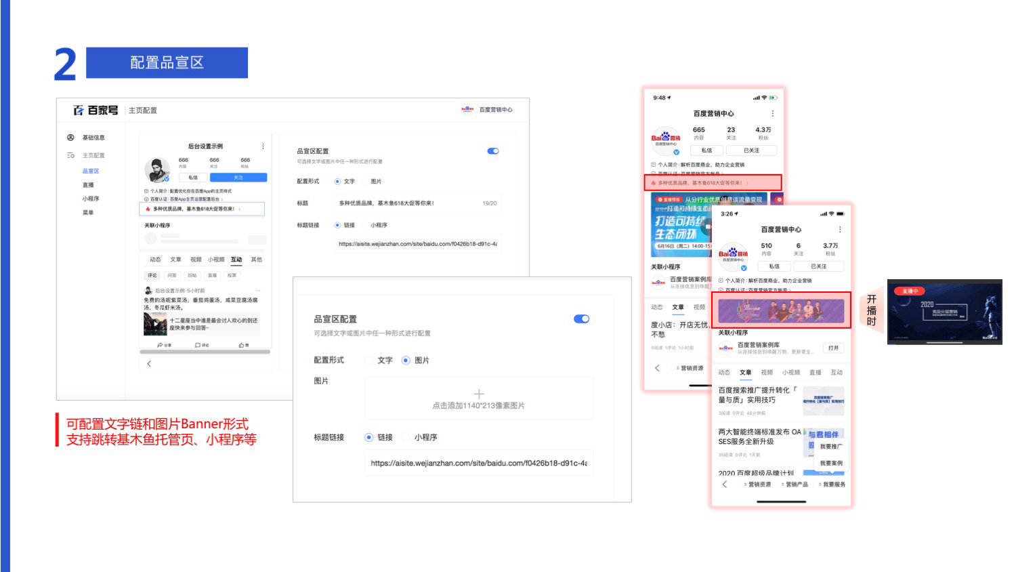Viewport: 1016px width, 572px height.
Task: Select 直播 in the left sidebar
Action: click(88, 185)
